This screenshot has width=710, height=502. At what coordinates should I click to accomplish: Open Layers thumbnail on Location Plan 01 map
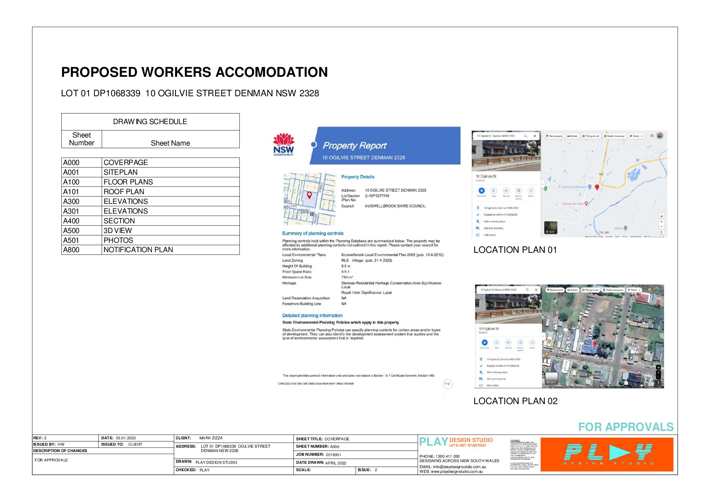coord(551,227)
